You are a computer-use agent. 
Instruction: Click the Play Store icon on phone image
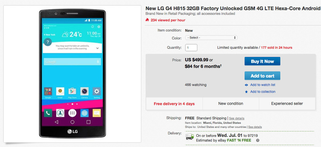click(72, 91)
